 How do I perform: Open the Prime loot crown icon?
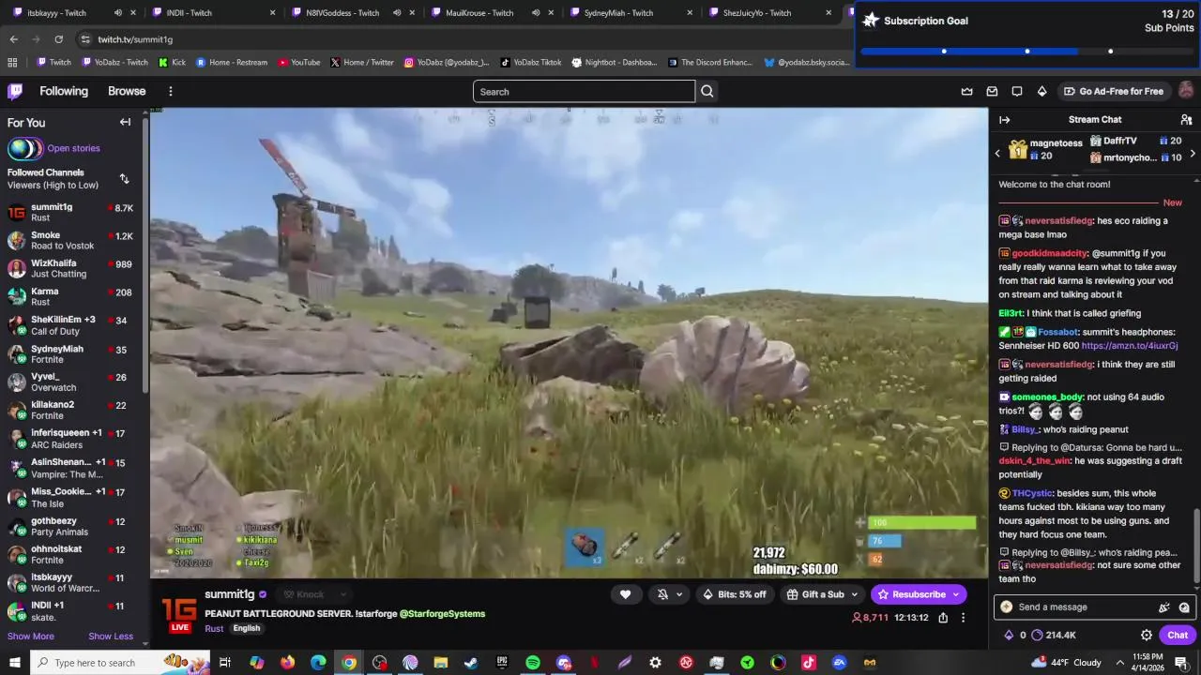(967, 91)
